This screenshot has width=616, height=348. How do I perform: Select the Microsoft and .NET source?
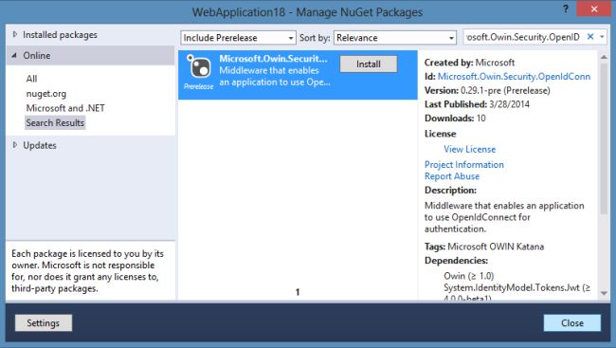[65, 108]
